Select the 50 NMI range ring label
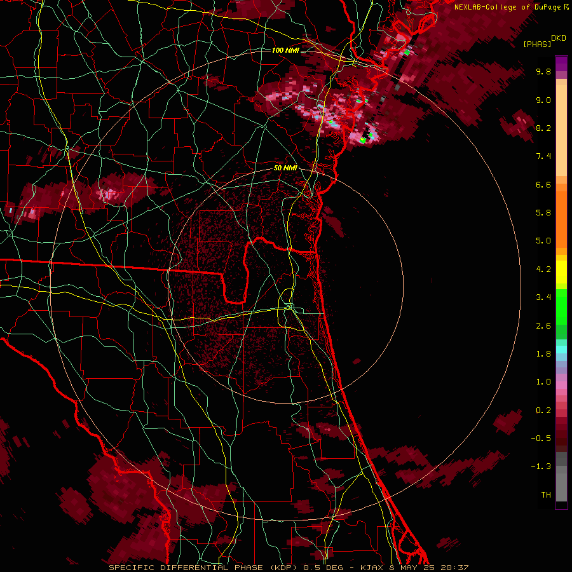 pyautogui.click(x=285, y=168)
